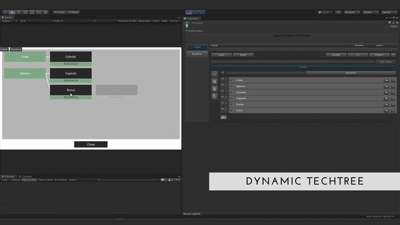Toggle the checkbox beside Capsule row

click(x=222, y=97)
